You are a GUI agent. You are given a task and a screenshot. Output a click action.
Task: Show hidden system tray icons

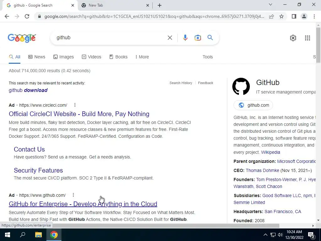(265, 235)
